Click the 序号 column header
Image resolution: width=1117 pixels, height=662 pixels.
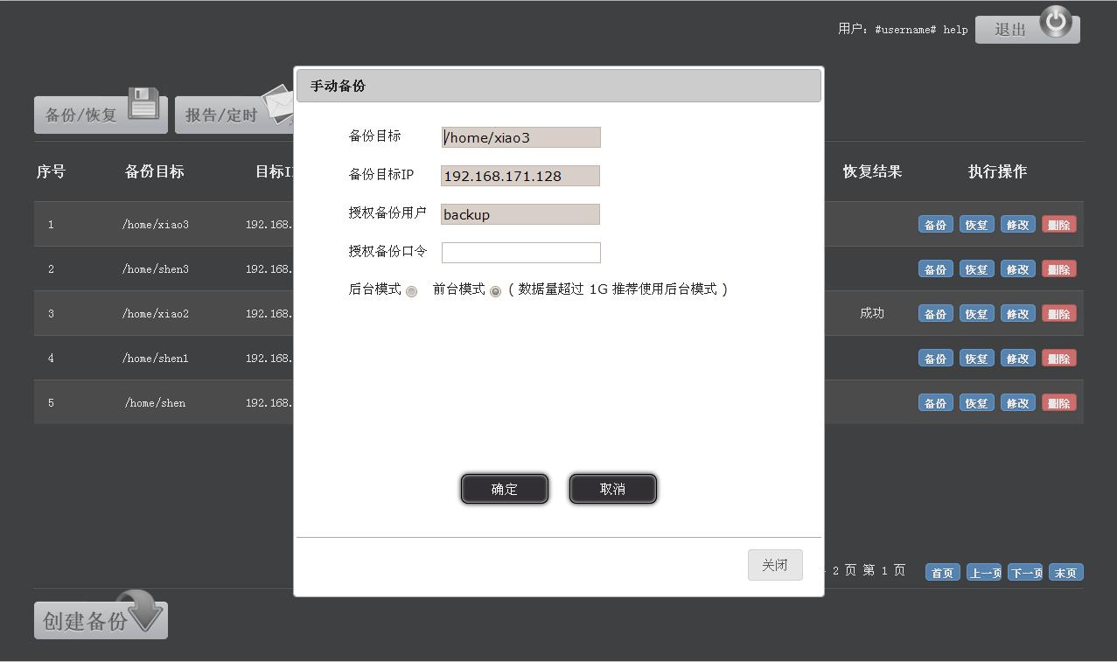point(51,171)
